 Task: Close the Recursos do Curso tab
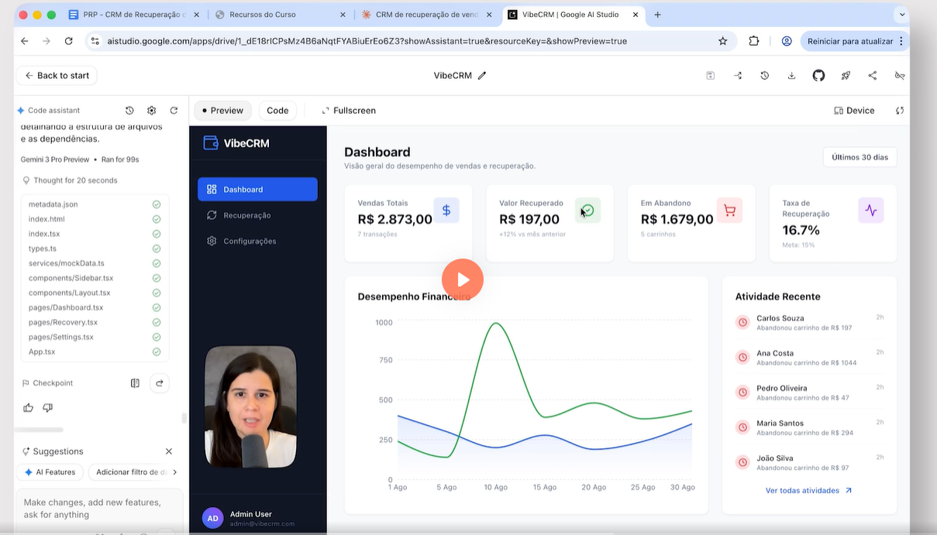point(343,15)
